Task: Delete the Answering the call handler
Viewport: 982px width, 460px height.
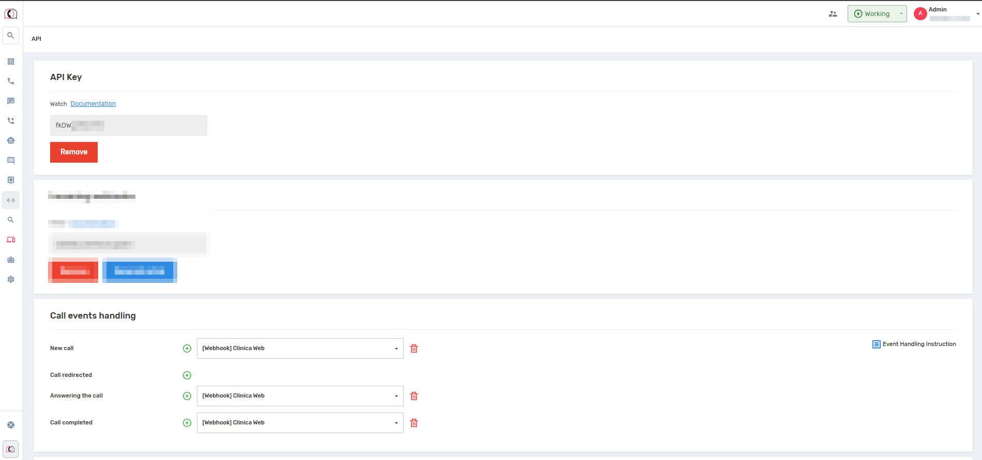Action: point(414,396)
